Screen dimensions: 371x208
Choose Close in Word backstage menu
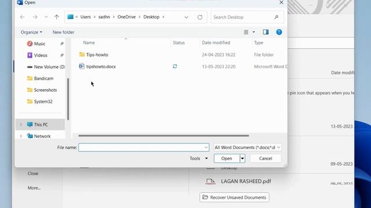[33, 173]
